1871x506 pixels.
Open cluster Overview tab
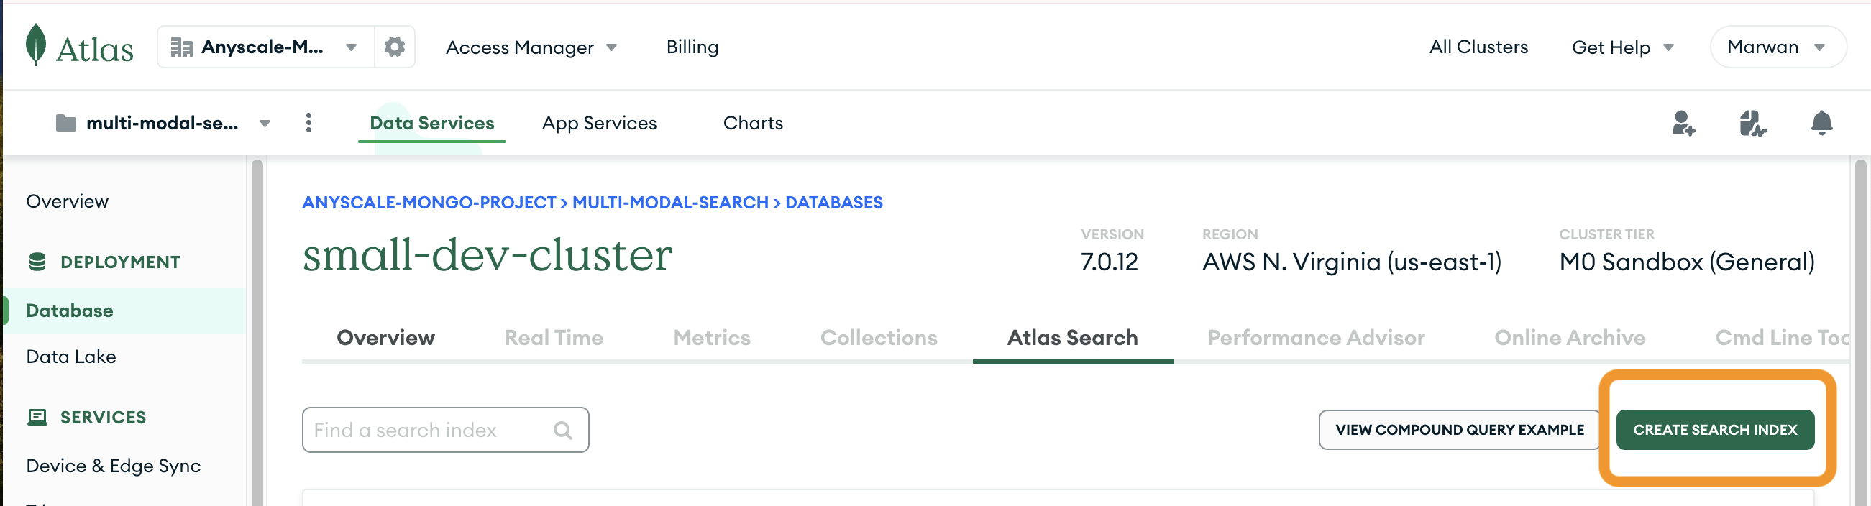pyautogui.click(x=385, y=338)
